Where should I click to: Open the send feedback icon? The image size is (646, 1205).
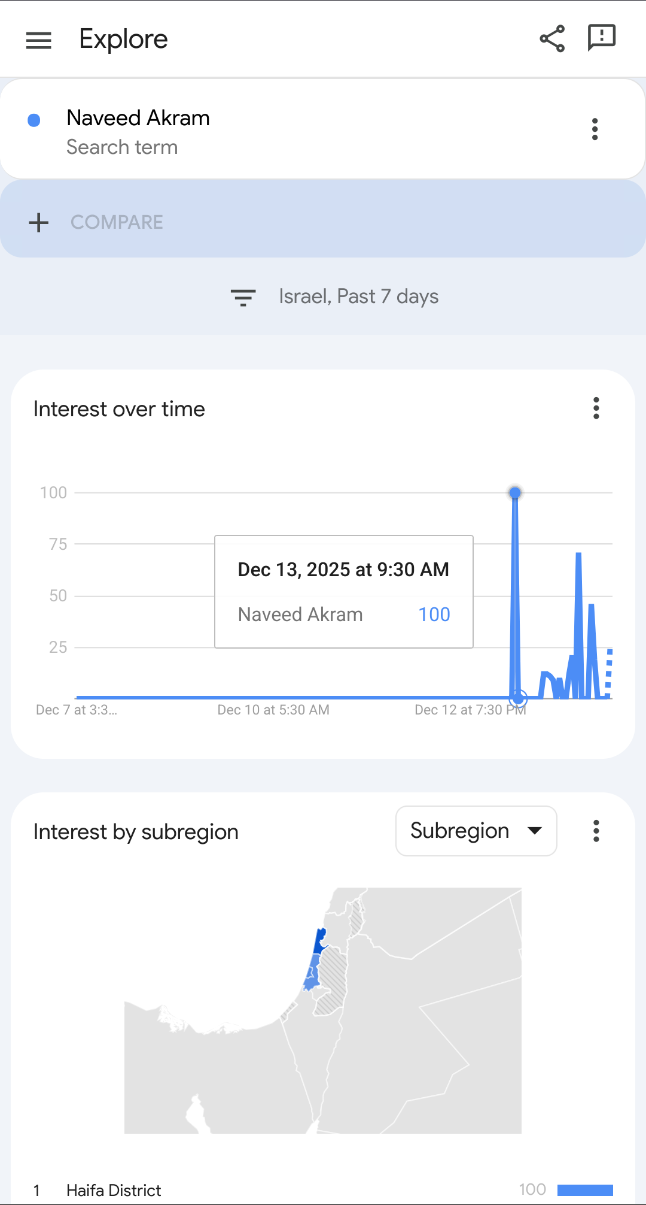(601, 38)
